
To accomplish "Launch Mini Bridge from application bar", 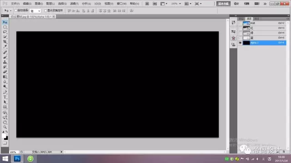I will point(155,4).
